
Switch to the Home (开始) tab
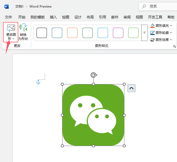pos(22,17)
